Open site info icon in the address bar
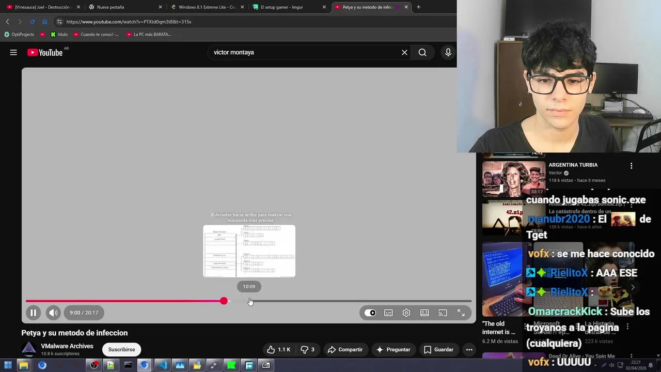Screen dimensions: 661x372 (x=59, y=22)
